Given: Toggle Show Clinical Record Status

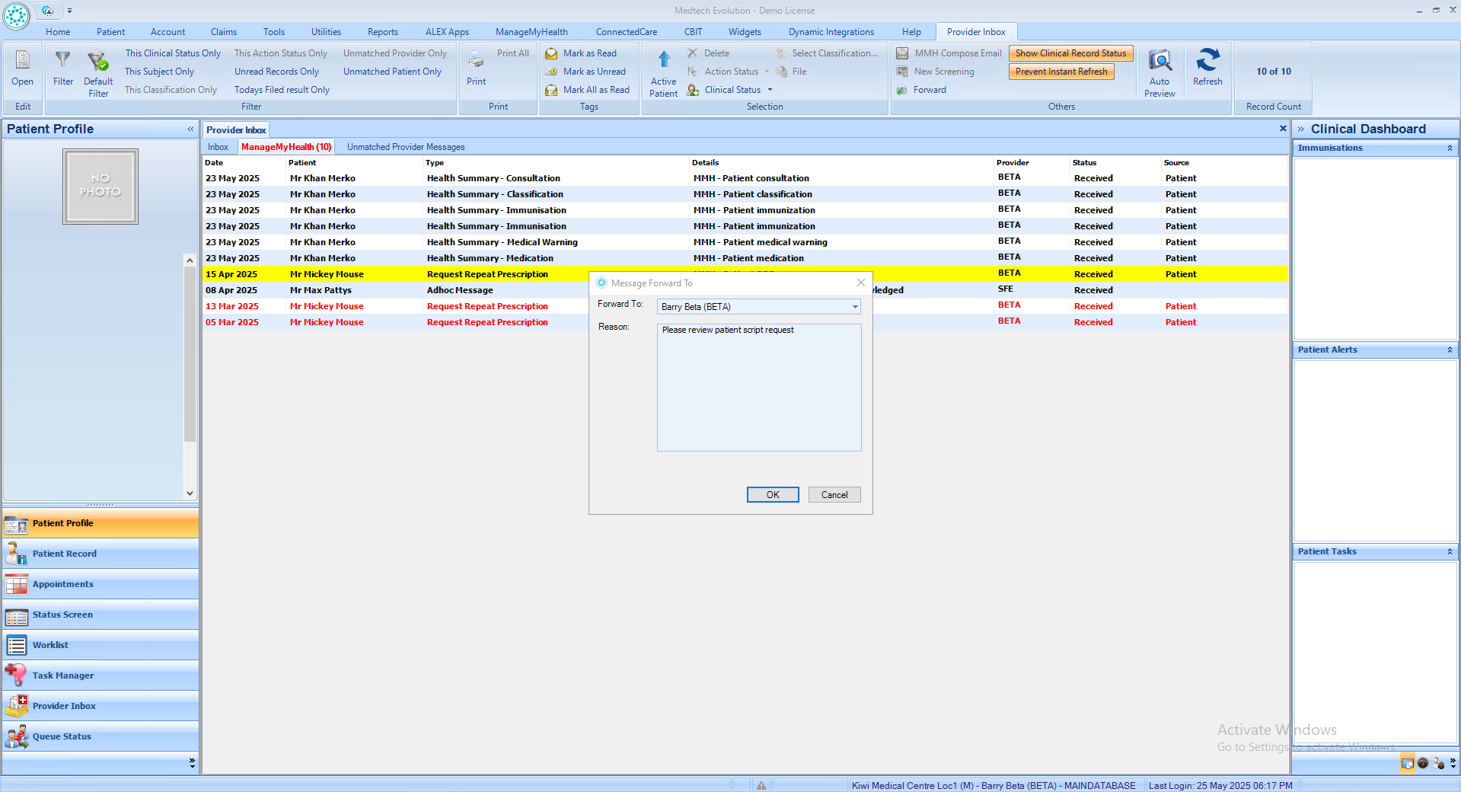Looking at the screenshot, I should pyautogui.click(x=1070, y=53).
